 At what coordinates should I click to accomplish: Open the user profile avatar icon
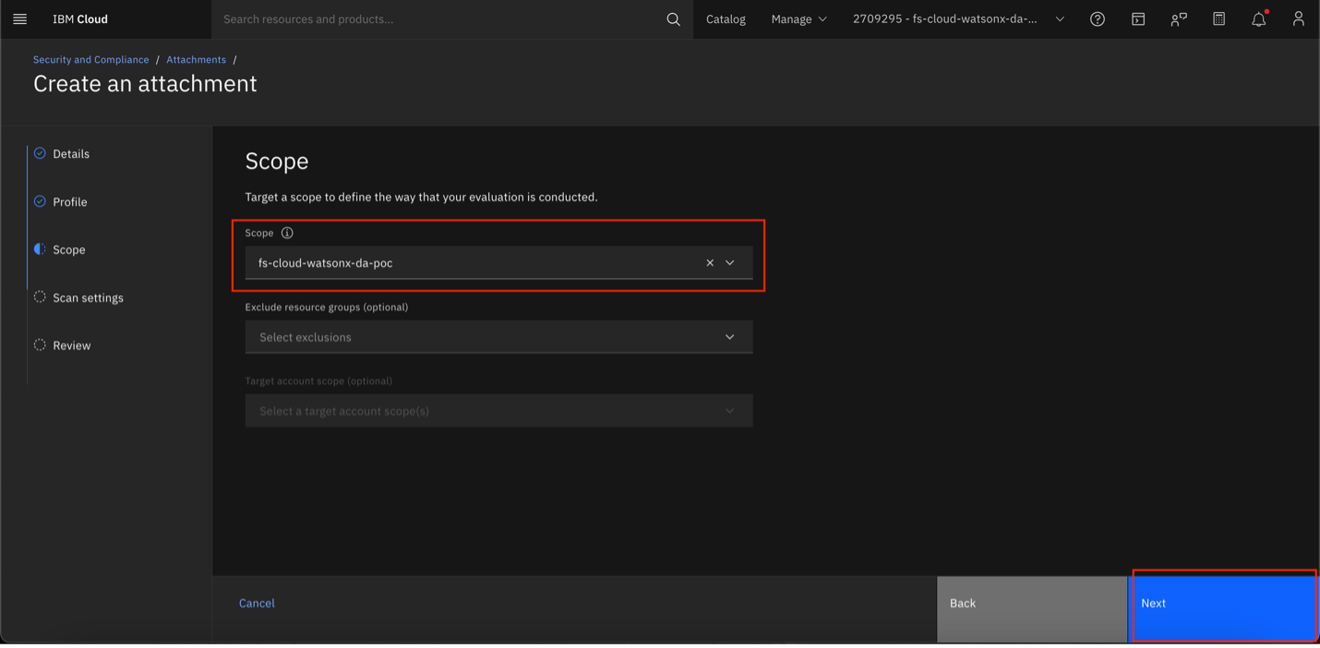[1298, 19]
